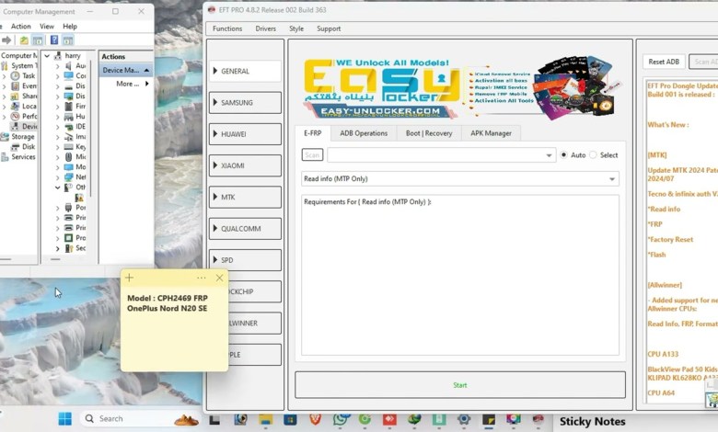
Task: Open the device port dropdown next to Scan
Action: coord(440,155)
